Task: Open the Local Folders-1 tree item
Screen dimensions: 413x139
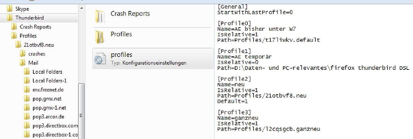Action: pos(45,80)
